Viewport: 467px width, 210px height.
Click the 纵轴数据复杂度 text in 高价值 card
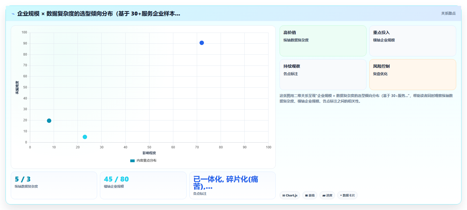296,40
